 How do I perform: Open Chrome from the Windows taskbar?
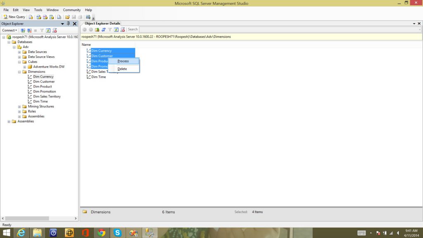(101, 233)
